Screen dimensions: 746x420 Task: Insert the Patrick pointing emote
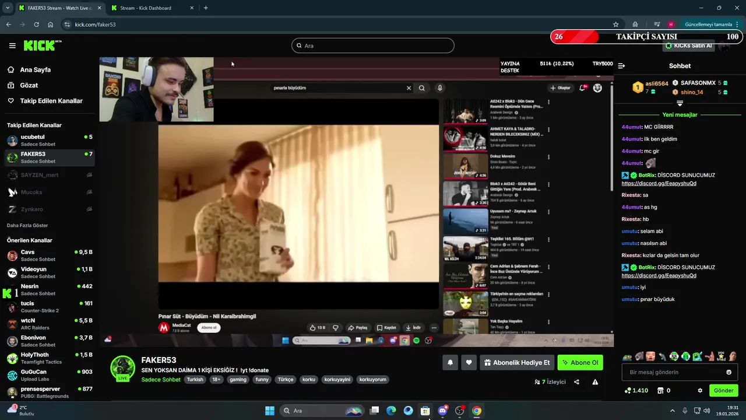(x=709, y=356)
